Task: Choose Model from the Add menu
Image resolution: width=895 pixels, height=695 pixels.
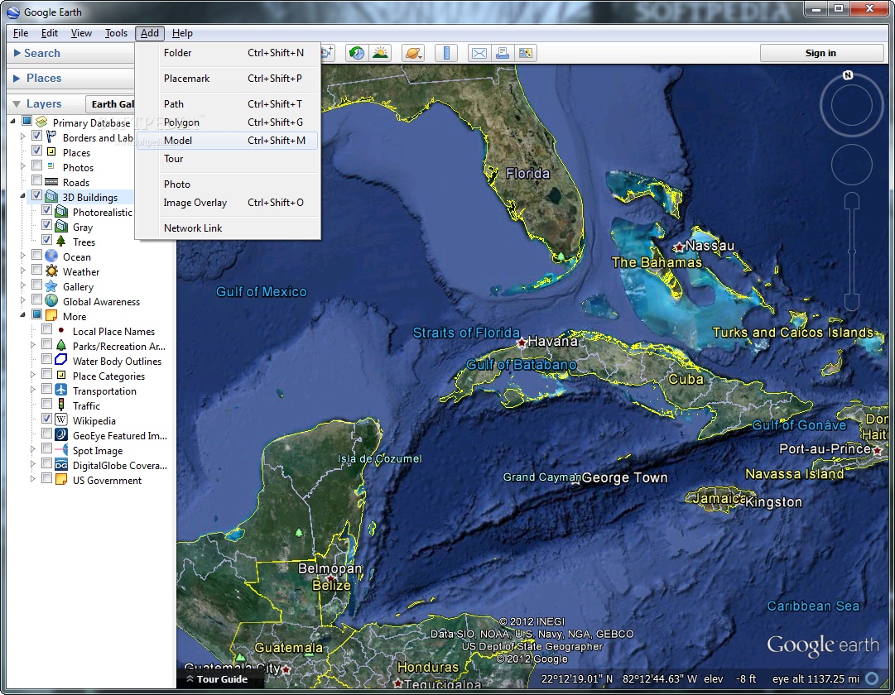Action: point(228,141)
